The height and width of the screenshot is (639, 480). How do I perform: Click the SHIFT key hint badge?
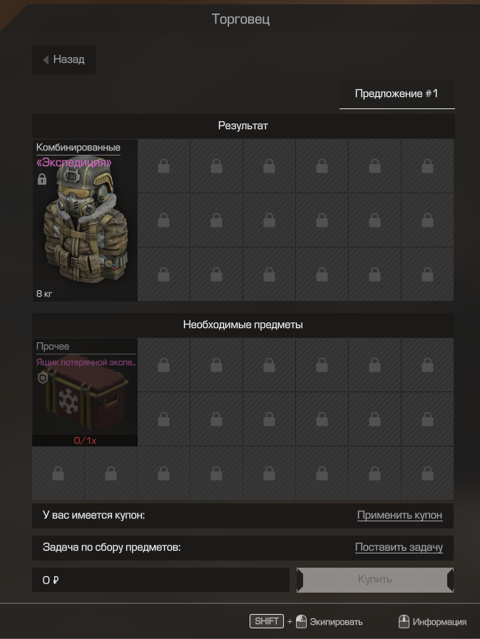tap(267, 621)
